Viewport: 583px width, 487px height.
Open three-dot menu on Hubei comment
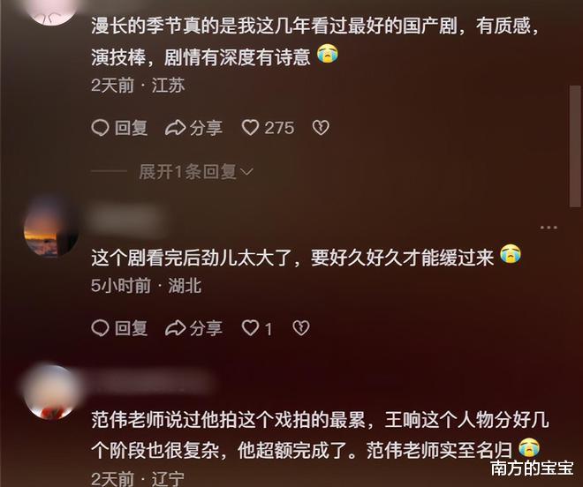549,228
